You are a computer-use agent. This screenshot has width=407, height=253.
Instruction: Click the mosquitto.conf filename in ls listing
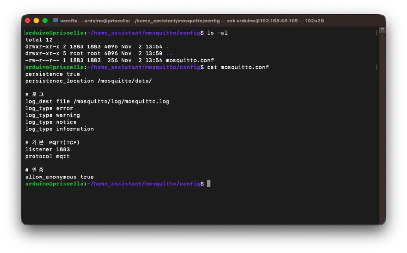coord(190,60)
